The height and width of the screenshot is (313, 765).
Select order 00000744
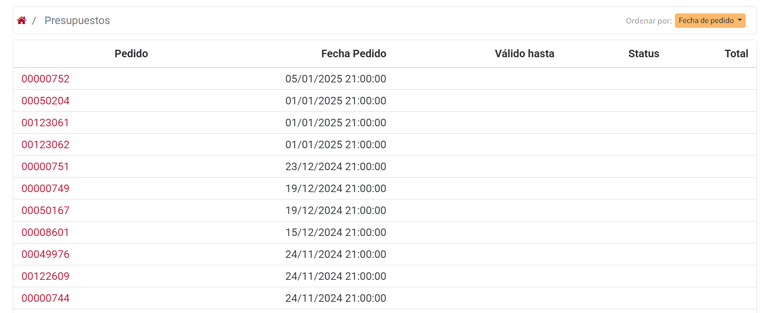[46, 298]
